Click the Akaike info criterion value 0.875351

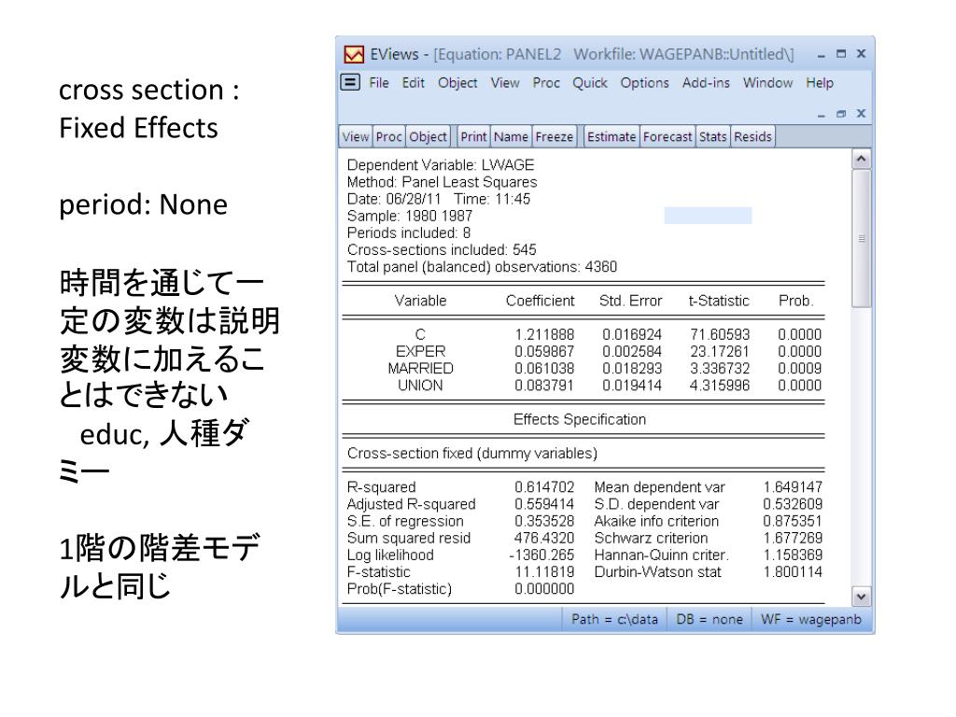click(x=793, y=521)
